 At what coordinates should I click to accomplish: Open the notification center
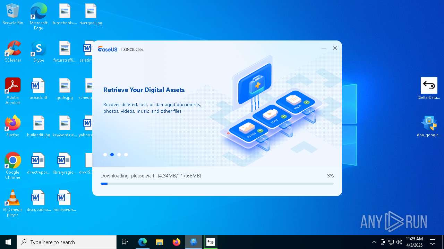tap(433, 242)
